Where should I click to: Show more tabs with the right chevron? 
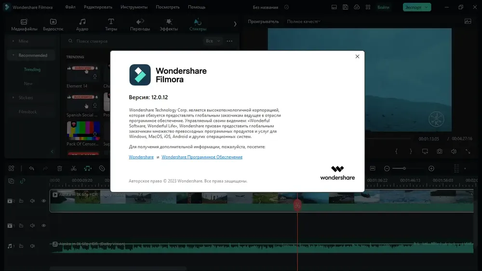point(235,24)
